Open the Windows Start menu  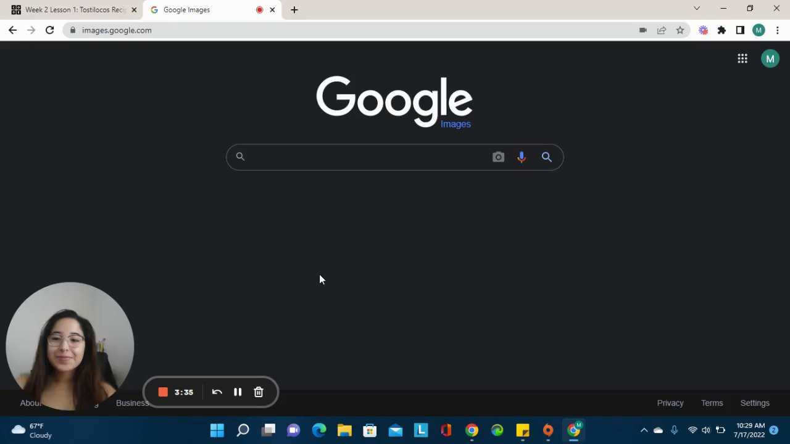click(x=217, y=430)
